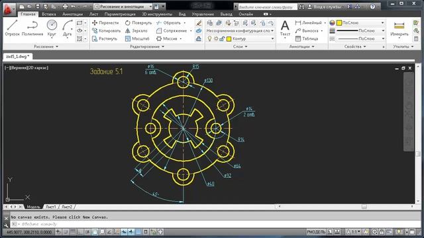Select the Полилиния tool
424x238 pixels.
32,28
